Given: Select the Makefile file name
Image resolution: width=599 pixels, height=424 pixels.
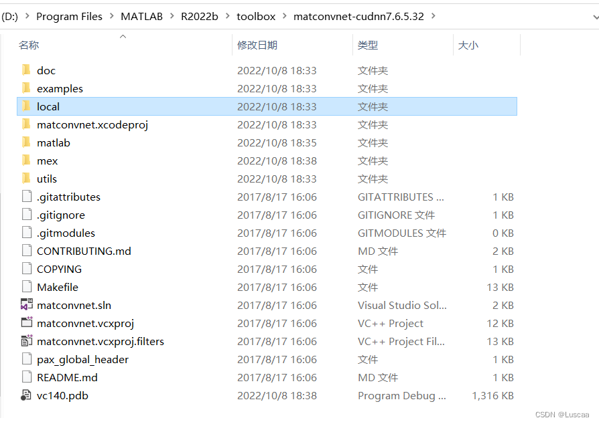Looking at the screenshot, I should [58, 287].
